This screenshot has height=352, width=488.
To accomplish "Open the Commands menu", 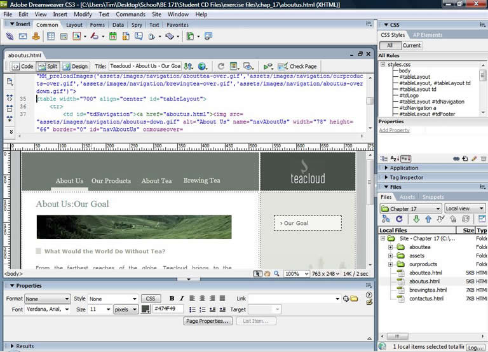I will 130,15.
